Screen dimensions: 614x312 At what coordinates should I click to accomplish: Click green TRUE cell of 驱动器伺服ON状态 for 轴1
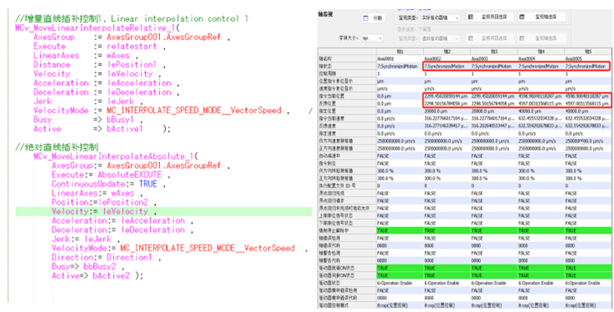pos(400,276)
